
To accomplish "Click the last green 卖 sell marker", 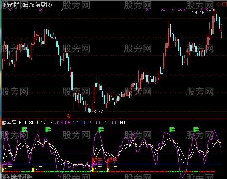I will 196,129.
